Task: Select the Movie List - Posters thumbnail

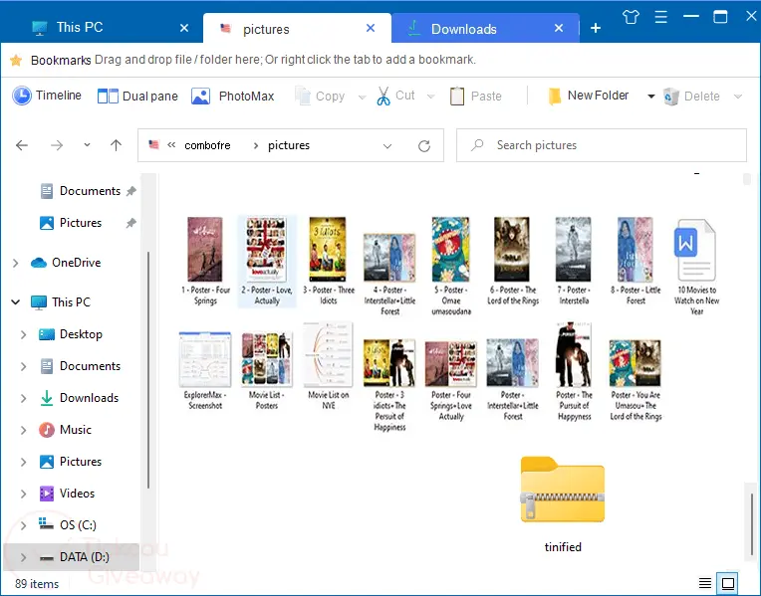Action: [266, 371]
